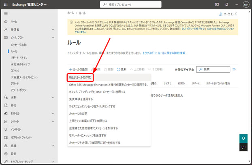Expand the レポート chevron
The image size is (252, 165).
point(53,121)
